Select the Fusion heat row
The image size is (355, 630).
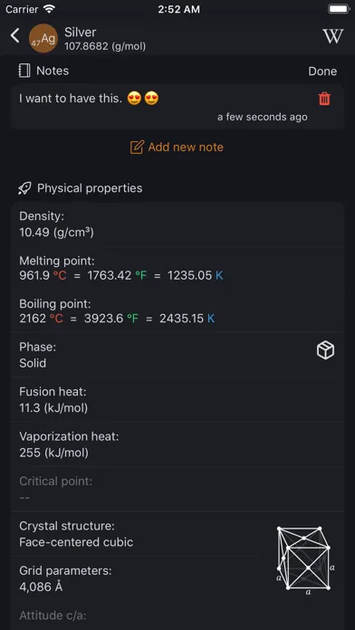coord(177,400)
